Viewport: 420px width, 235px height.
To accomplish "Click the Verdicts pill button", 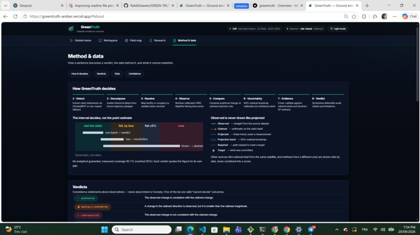I will tap(101, 74).
